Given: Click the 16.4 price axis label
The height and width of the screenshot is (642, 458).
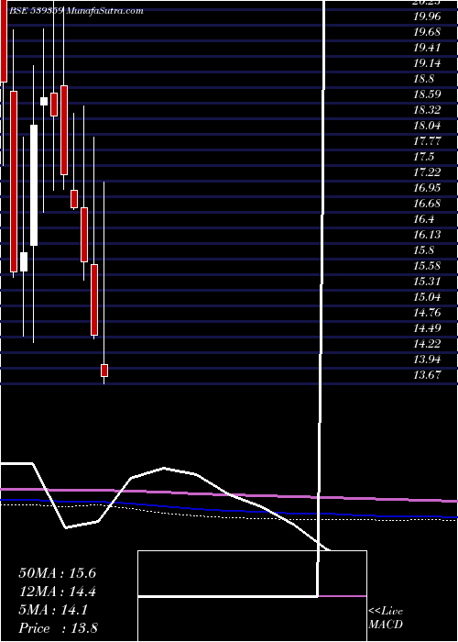Looking at the screenshot, I should [x=424, y=219].
